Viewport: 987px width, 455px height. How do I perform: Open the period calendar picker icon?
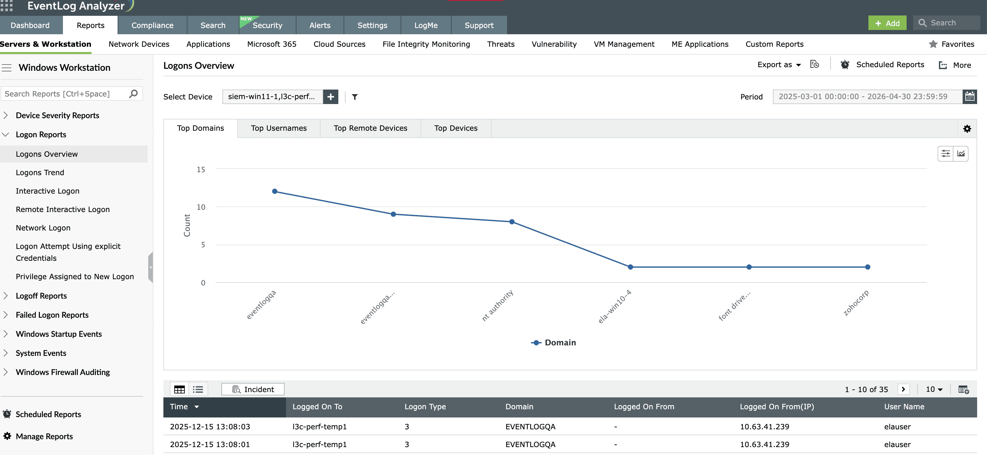[x=970, y=96]
